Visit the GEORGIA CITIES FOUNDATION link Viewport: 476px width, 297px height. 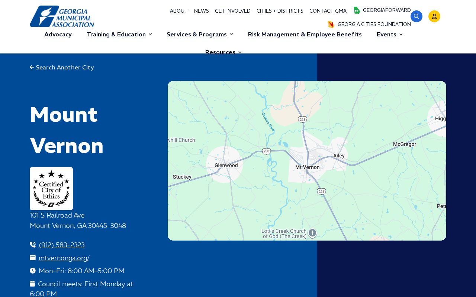point(374,25)
